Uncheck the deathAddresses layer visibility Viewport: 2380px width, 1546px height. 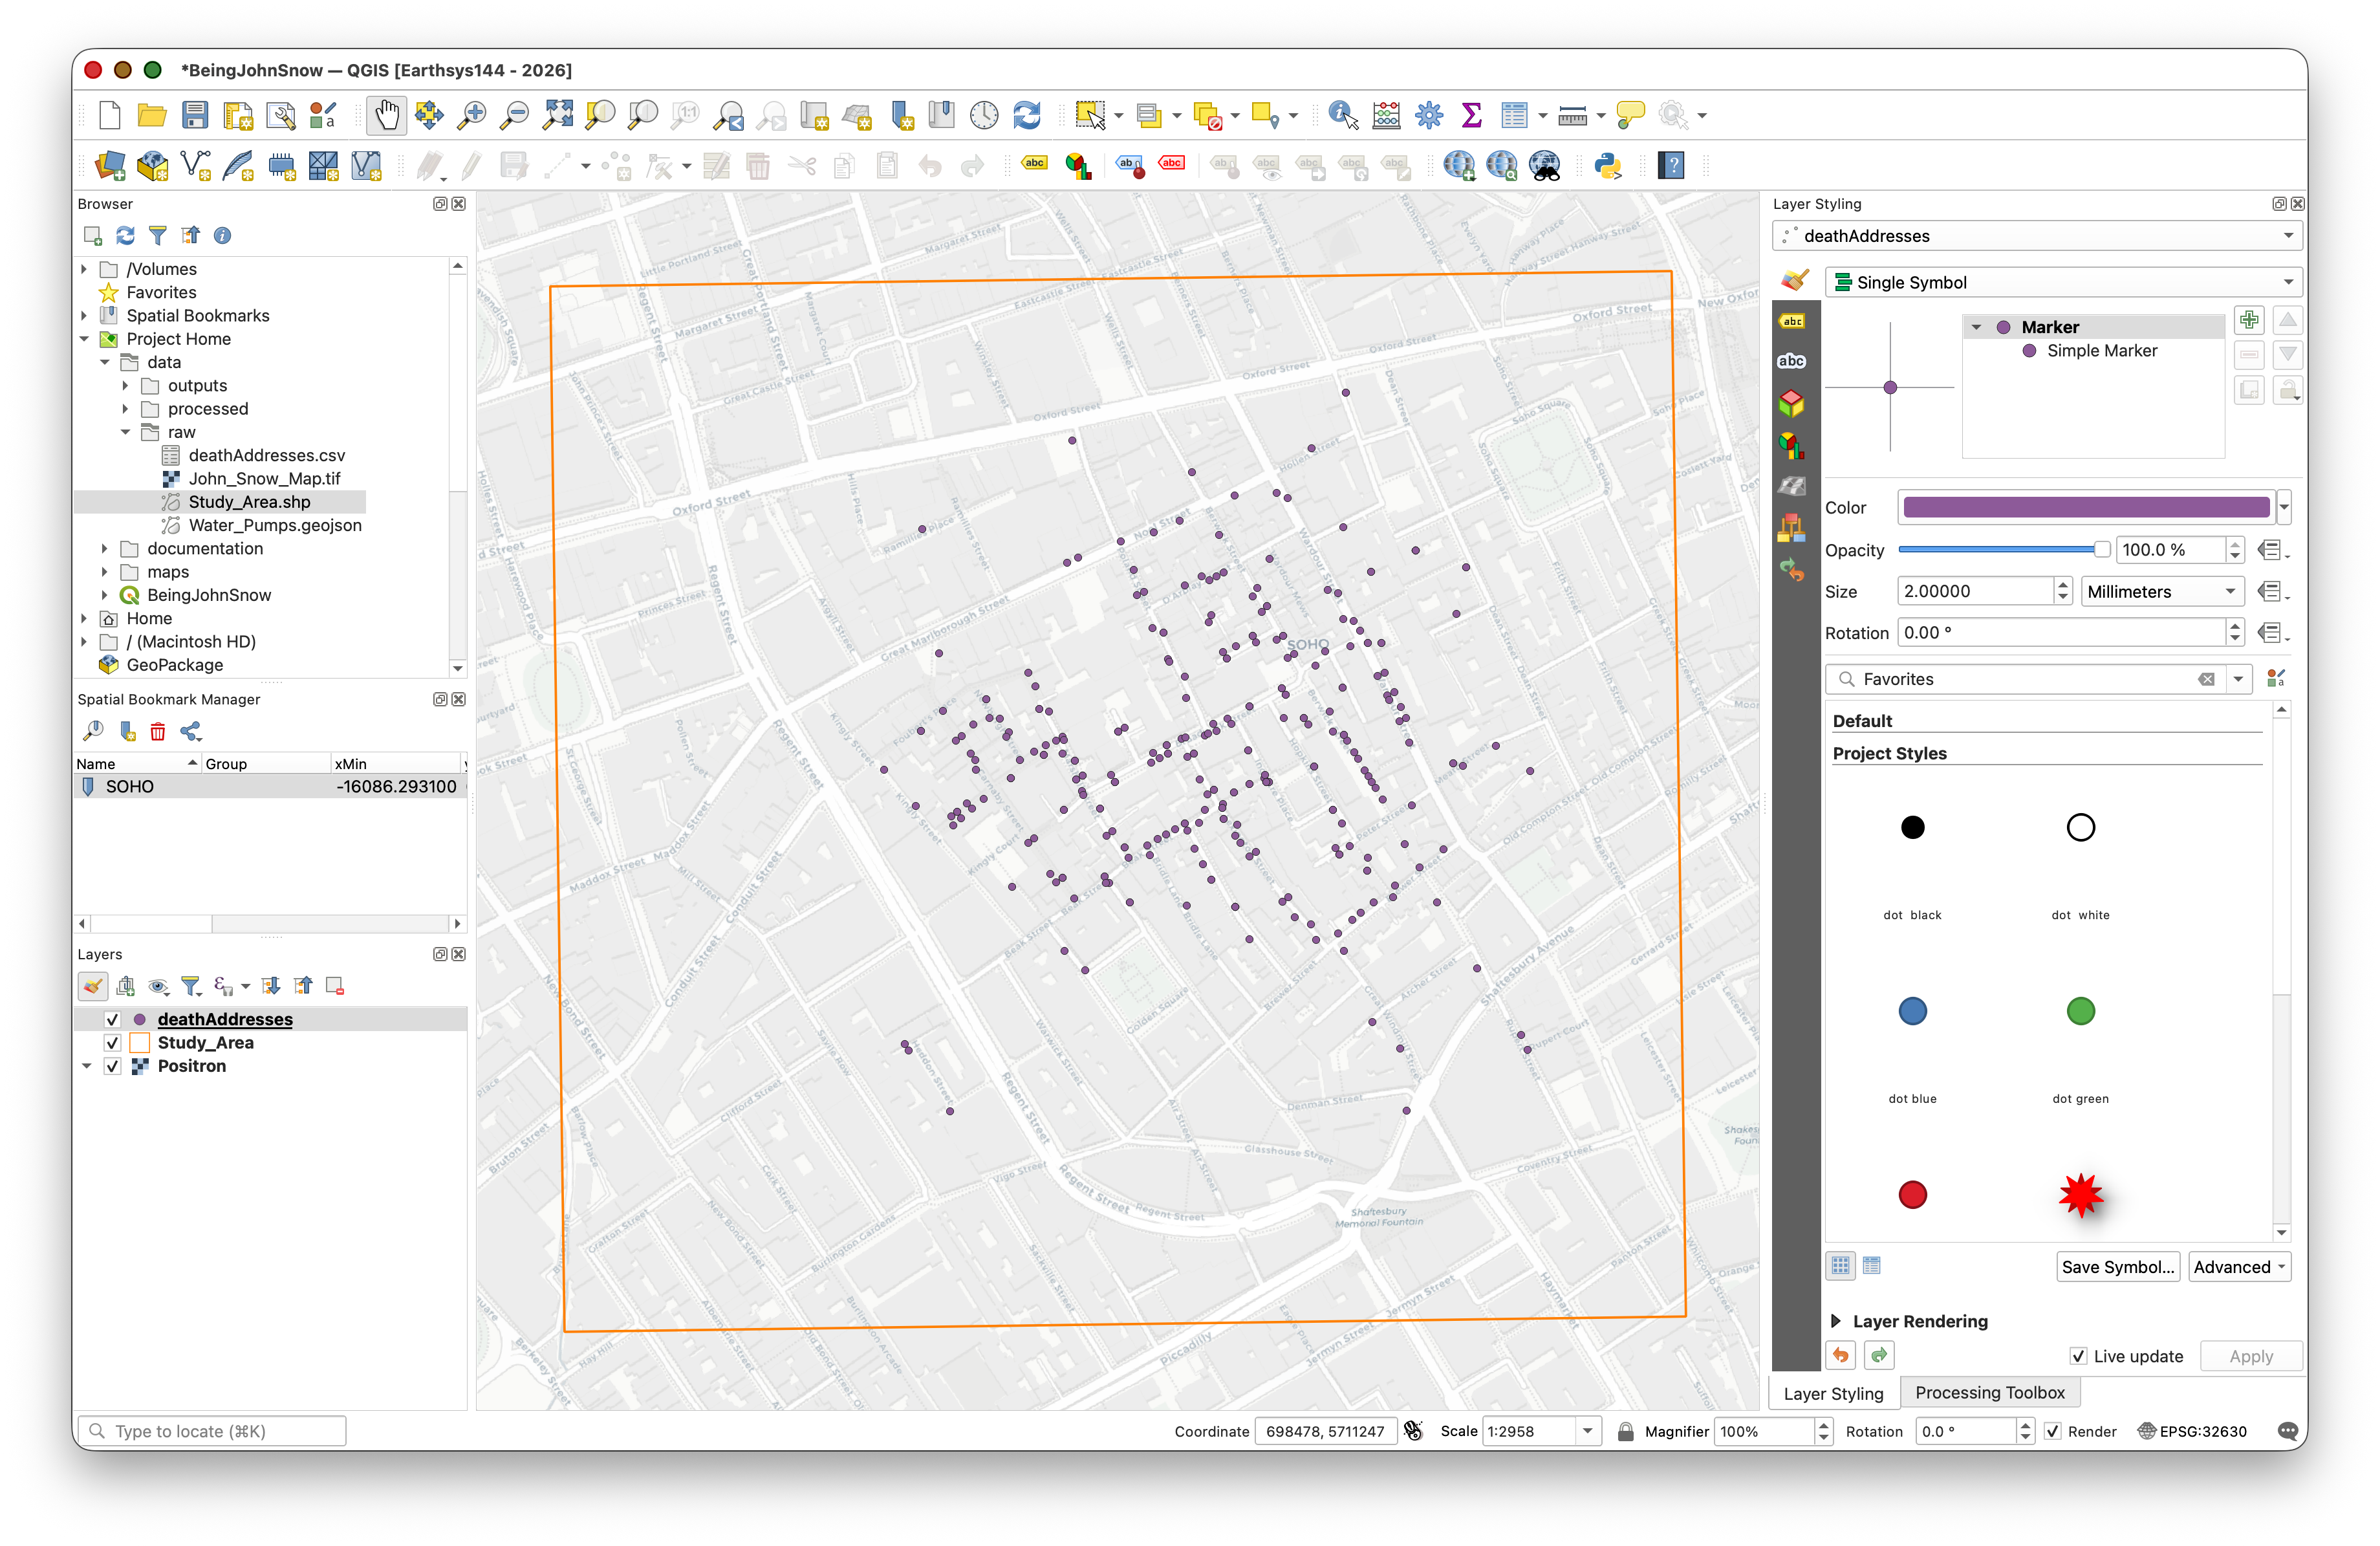click(113, 1019)
